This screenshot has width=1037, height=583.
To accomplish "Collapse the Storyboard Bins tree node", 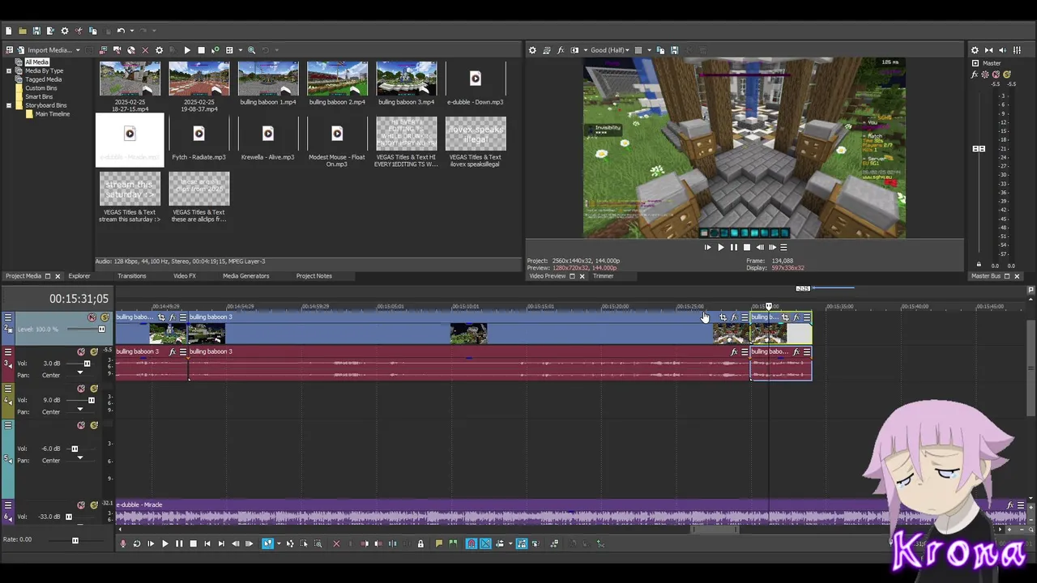I will coord(9,105).
